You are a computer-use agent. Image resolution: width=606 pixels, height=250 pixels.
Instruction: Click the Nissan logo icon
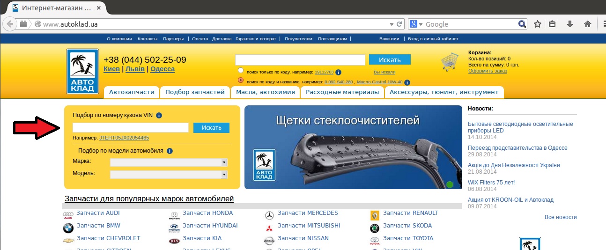269,241
